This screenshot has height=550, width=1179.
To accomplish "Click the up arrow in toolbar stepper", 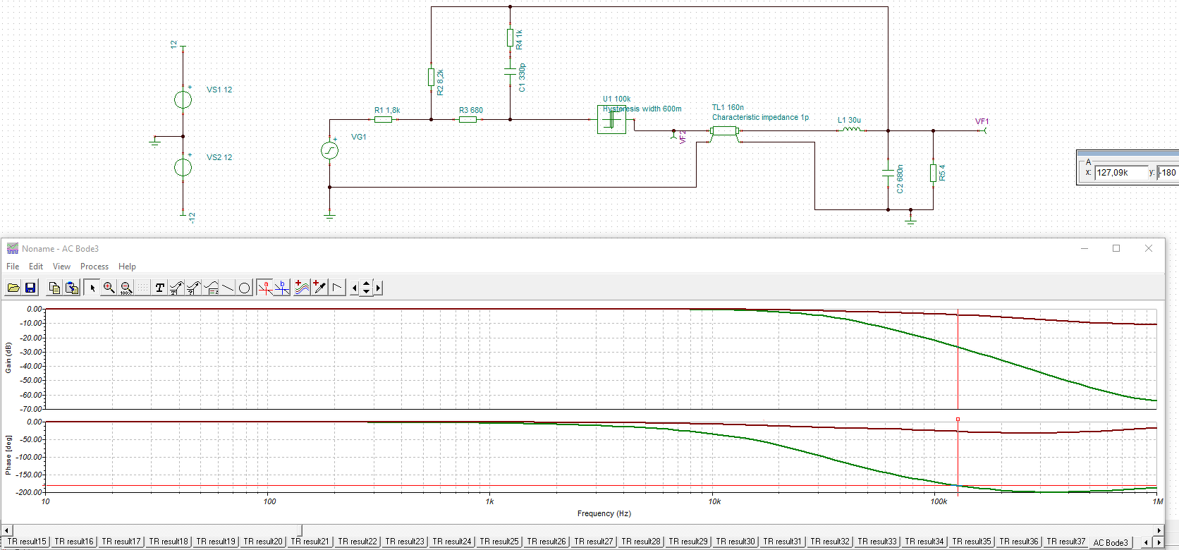I will pos(366,284).
